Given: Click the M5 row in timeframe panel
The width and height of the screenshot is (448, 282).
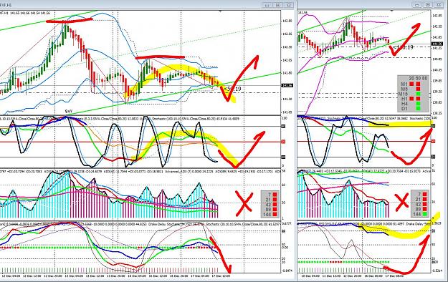Looking at the screenshot, I should (x=411, y=89).
